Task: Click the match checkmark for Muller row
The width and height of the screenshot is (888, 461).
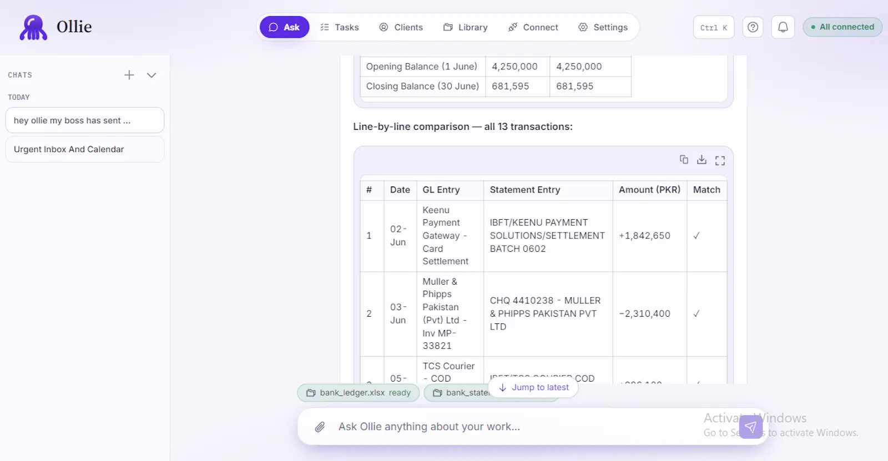Action: 697,314
